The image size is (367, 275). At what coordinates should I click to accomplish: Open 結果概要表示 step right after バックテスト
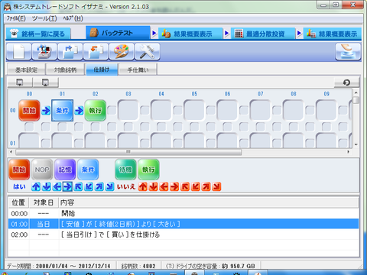click(190, 34)
